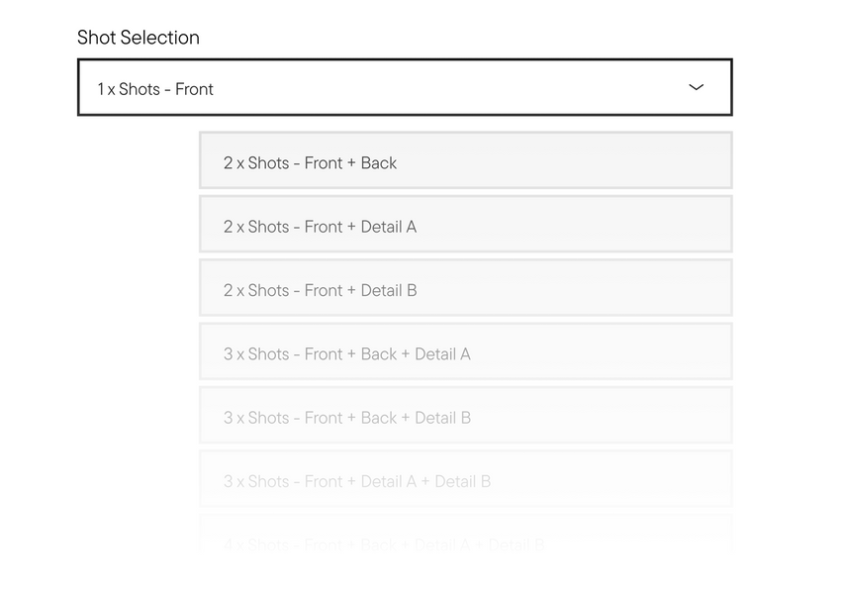The width and height of the screenshot is (845, 594).
Task: Collapse the dropdown using the chevron
Action: [x=696, y=87]
